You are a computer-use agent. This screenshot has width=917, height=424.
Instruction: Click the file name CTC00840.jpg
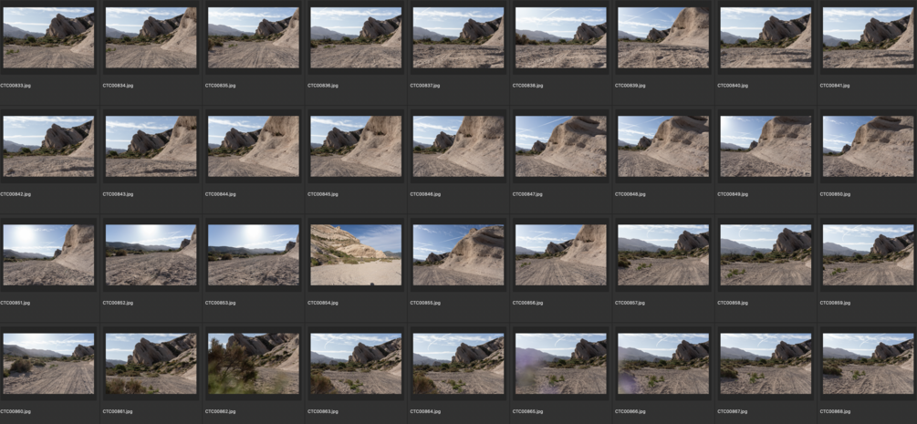[733, 86]
